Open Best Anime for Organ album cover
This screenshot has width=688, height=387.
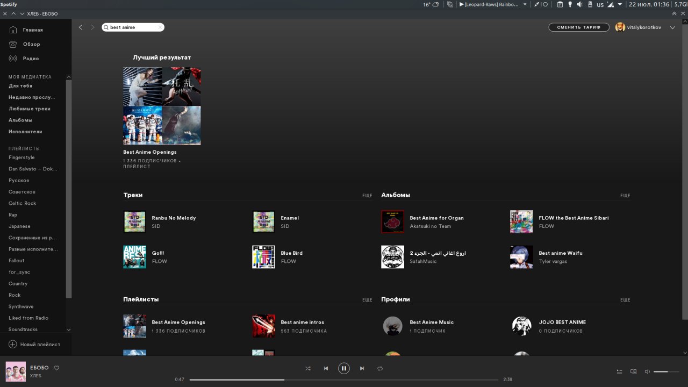tap(392, 222)
